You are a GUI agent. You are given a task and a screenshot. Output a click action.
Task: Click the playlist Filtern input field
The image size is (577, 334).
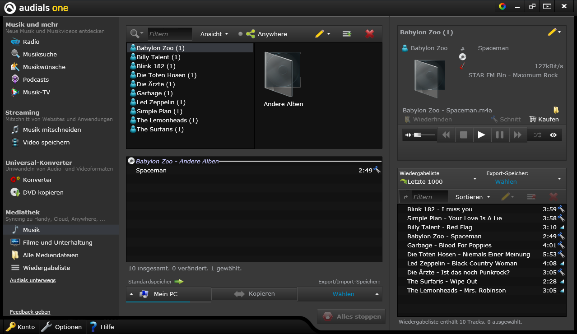430,197
